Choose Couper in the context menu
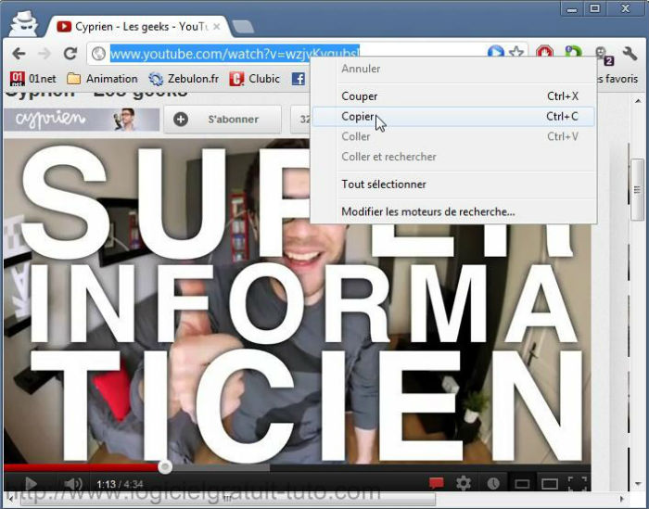Image resolution: width=649 pixels, height=509 pixels. [x=453, y=96]
